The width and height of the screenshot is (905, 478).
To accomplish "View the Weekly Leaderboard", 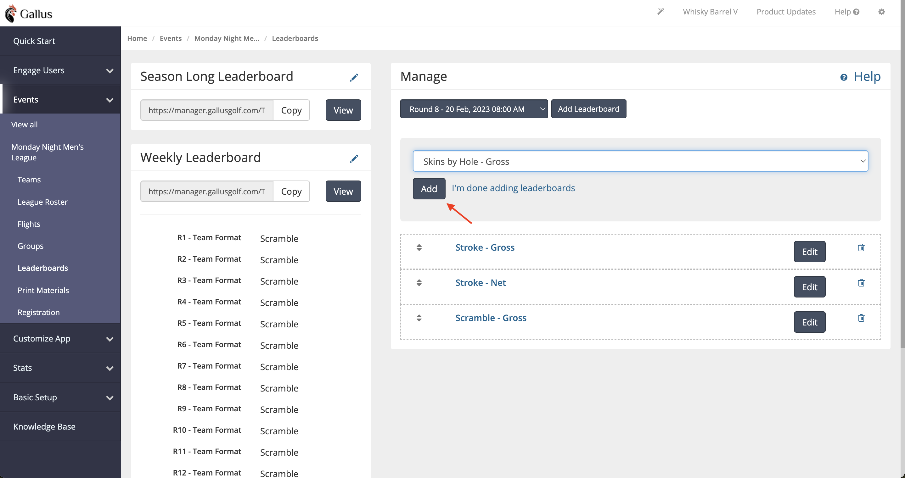I will 343,191.
